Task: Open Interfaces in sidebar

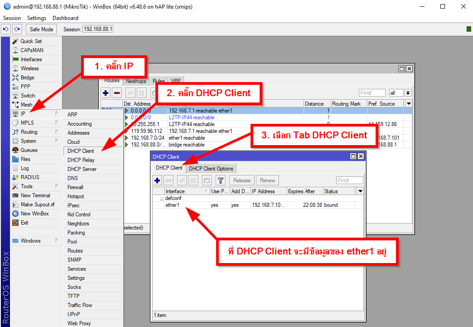Action: tap(36, 59)
